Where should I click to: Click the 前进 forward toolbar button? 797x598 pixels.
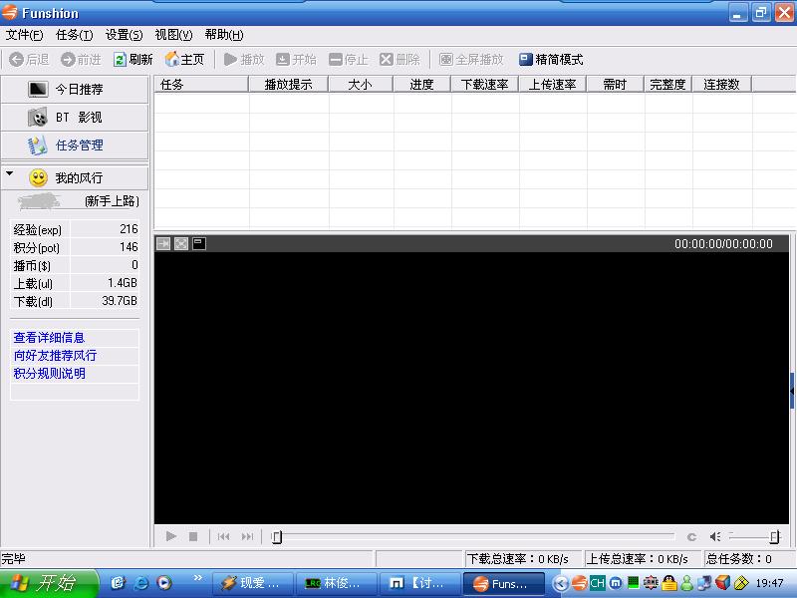[x=81, y=60]
